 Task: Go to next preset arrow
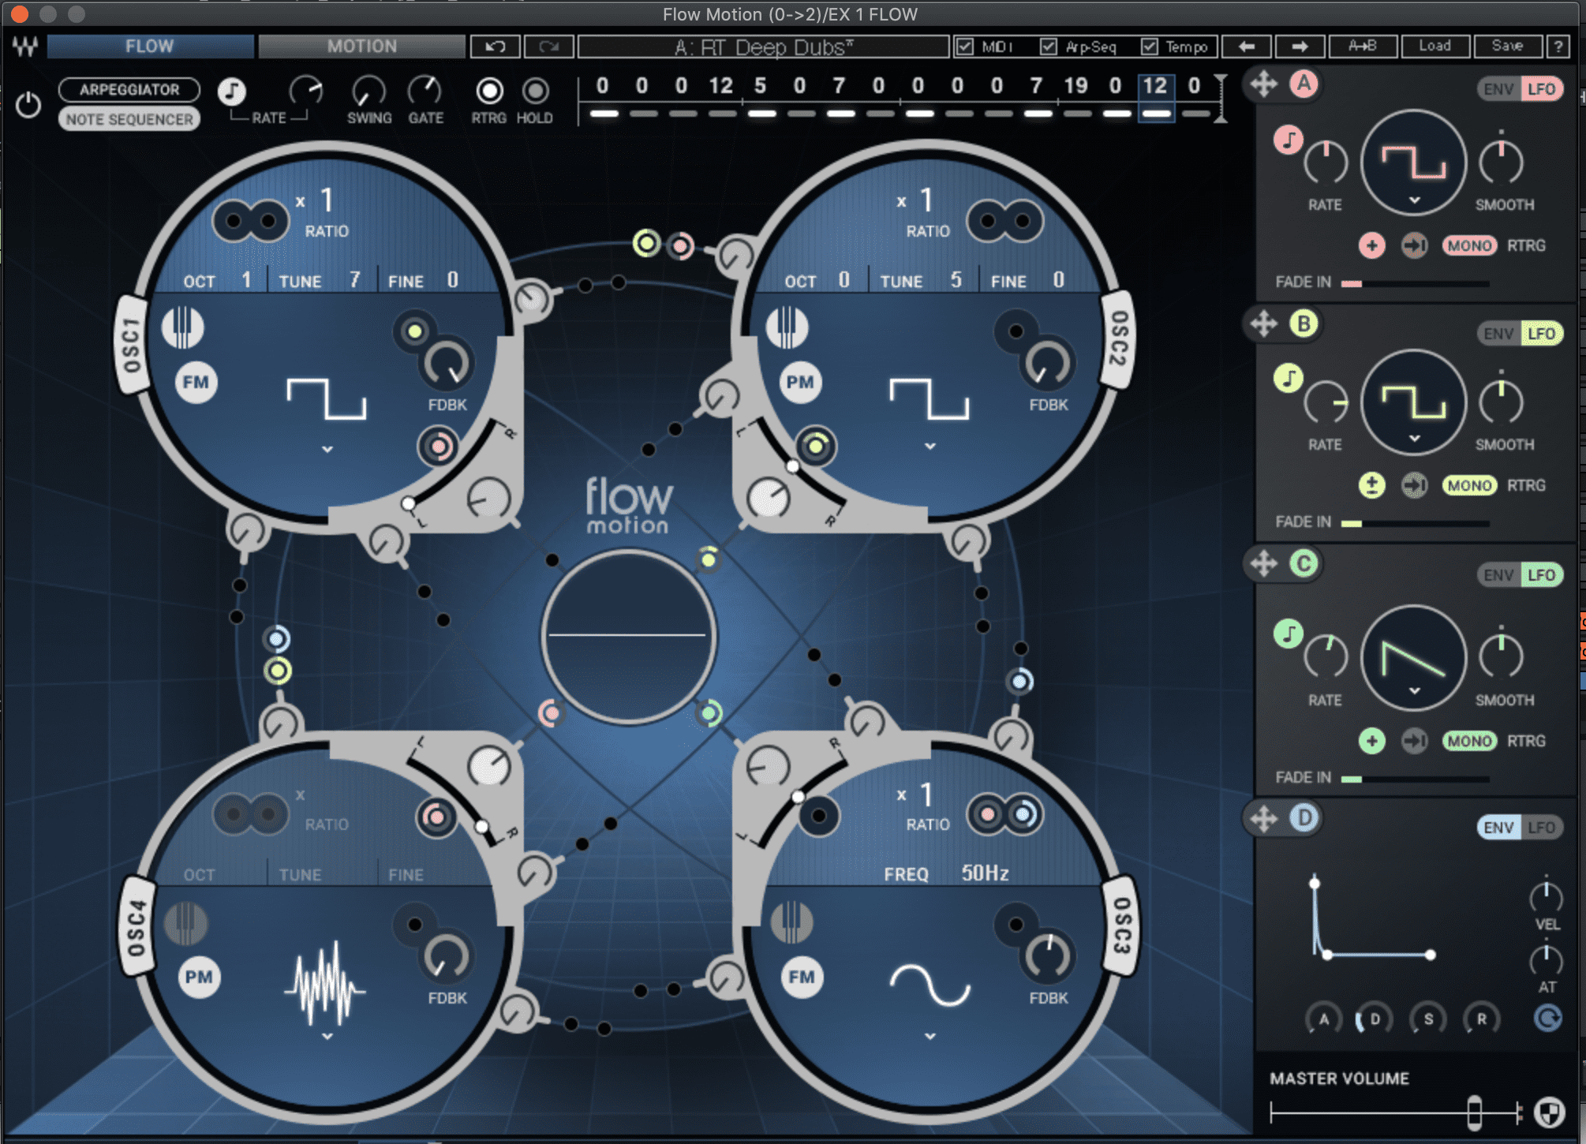point(1299,47)
